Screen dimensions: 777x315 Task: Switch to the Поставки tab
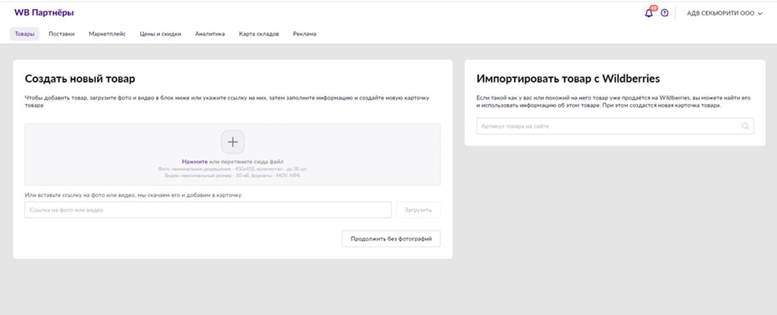tap(62, 34)
